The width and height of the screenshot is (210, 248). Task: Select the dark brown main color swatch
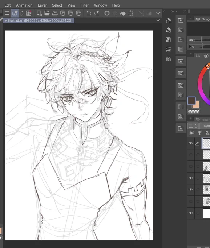tap(191, 101)
